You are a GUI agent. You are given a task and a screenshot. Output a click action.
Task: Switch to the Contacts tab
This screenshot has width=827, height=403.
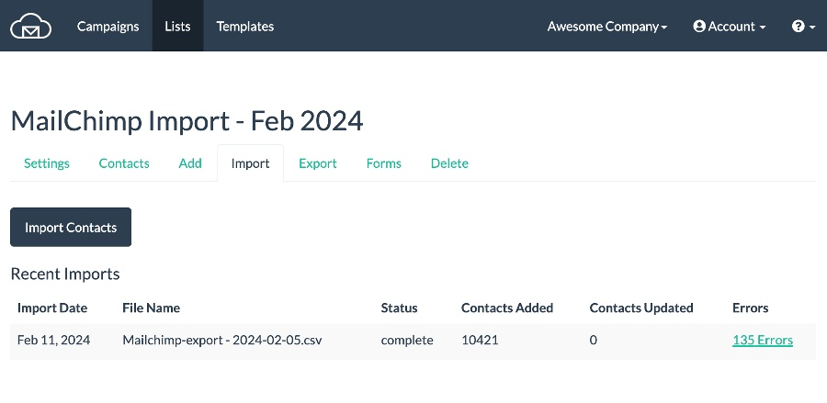tap(124, 163)
